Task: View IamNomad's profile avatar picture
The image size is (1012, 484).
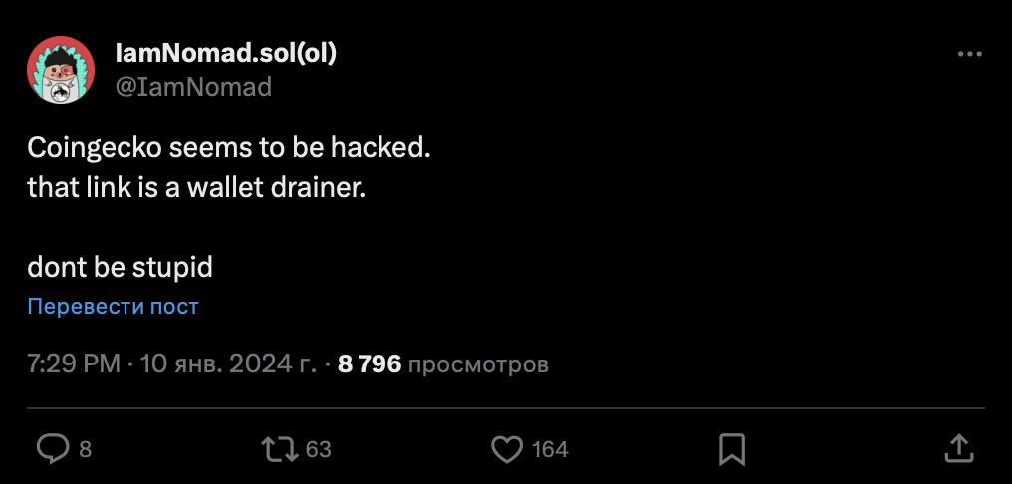Action: (x=61, y=70)
